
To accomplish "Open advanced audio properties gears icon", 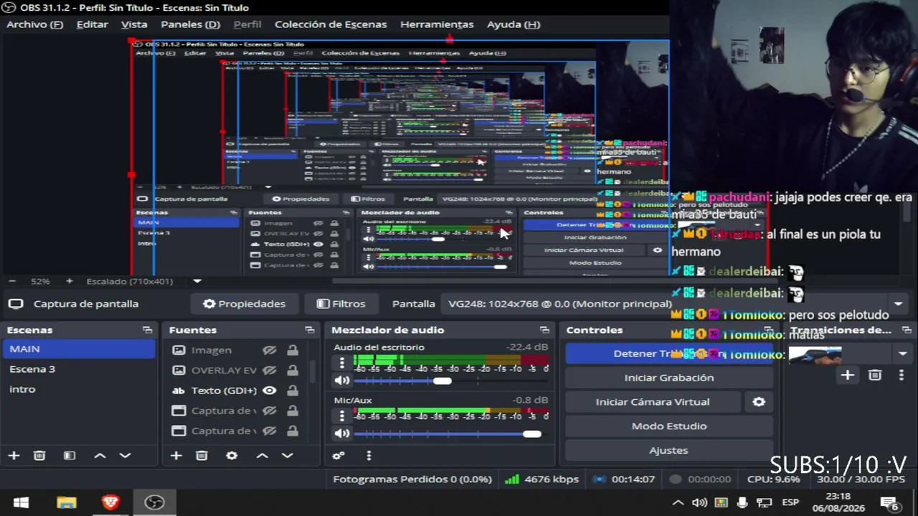I will pyautogui.click(x=339, y=455).
